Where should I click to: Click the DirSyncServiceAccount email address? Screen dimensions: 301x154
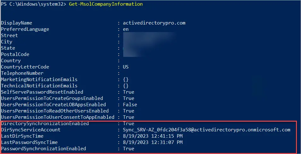coord(206,130)
